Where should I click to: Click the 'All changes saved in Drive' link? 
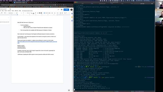pyautogui.click(x=27, y=11)
